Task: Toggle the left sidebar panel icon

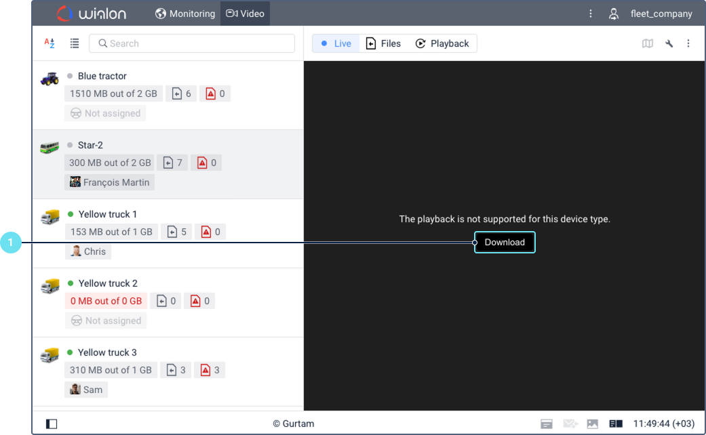Action: (52, 423)
